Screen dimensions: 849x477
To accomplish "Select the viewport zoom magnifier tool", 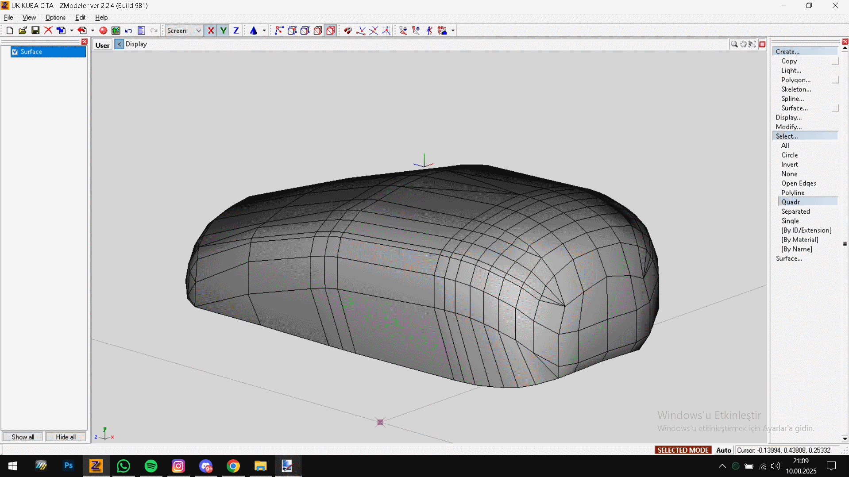I will [734, 44].
